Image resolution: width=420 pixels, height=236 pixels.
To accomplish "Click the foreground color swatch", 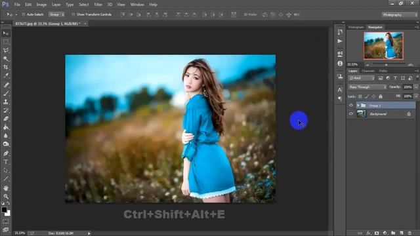I will click(4, 210).
